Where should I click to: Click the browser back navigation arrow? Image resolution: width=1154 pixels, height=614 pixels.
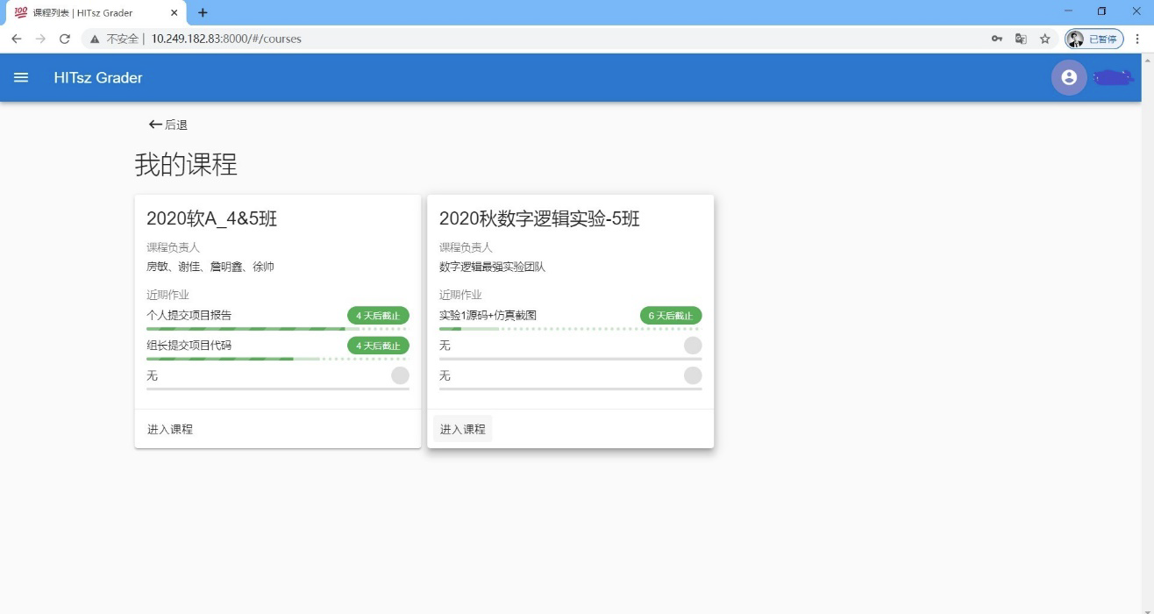click(16, 39)
